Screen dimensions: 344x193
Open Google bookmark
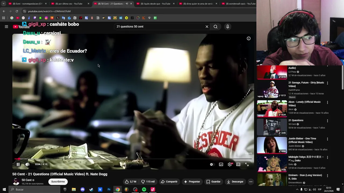pos(12,18)
